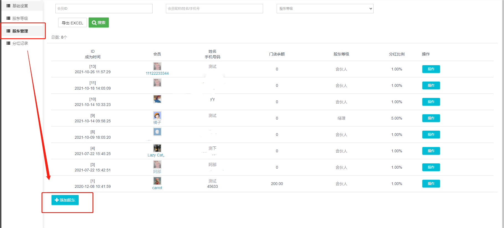Click the carrot member avatar
This screenshot has height=228, width=504.
157,181
